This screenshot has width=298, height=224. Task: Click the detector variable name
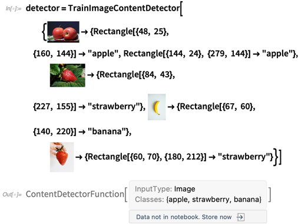(x=42, y=8)
